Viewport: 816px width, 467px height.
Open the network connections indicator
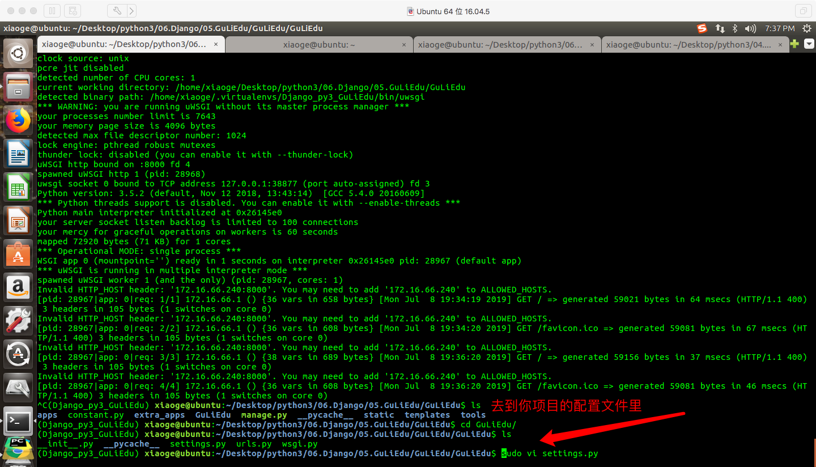[720, 28]
